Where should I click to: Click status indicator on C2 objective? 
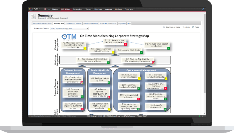click(x=153, y=63)
